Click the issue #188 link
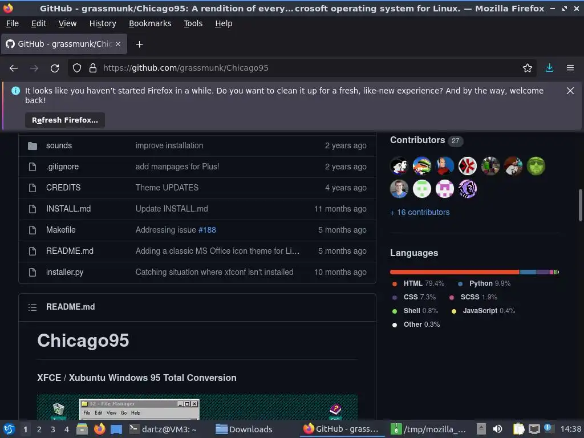 [x=207, y=230]
